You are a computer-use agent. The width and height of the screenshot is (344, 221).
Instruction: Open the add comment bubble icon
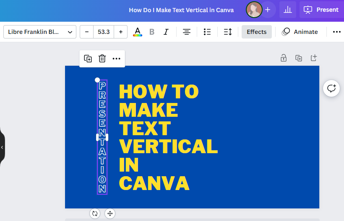click(331, 88)
